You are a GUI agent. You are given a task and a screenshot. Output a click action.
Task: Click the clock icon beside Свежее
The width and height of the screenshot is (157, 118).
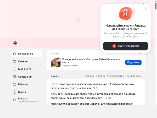point(14,61)
